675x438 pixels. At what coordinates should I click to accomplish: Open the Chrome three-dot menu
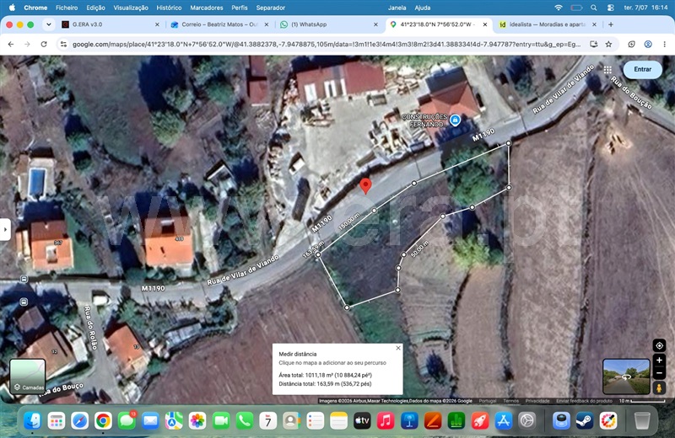(x=664, y=45)
